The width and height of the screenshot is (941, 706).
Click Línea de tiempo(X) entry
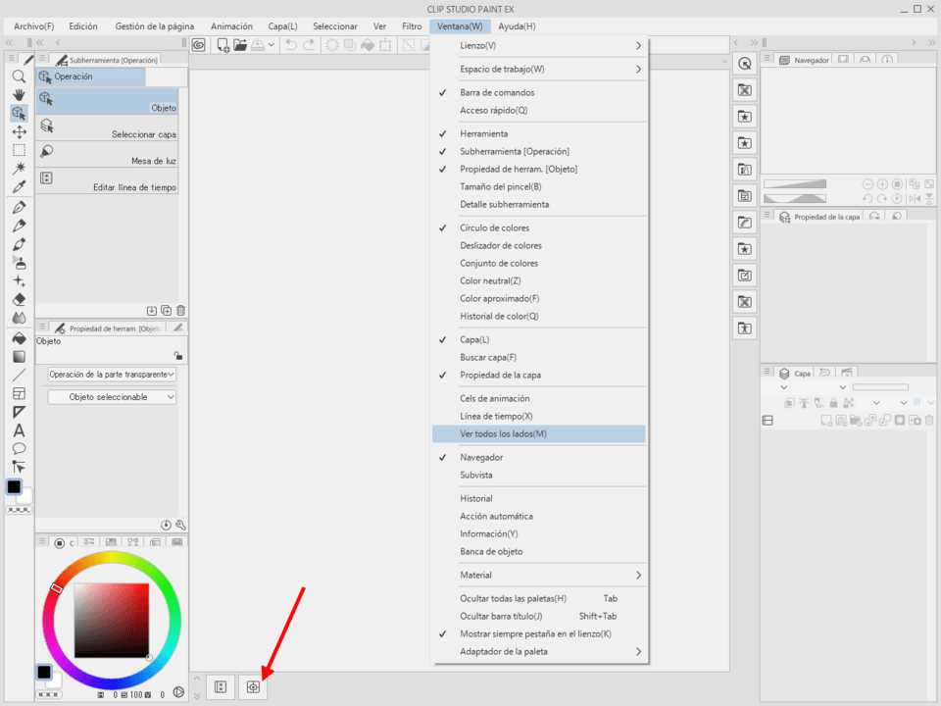(538, 416)
